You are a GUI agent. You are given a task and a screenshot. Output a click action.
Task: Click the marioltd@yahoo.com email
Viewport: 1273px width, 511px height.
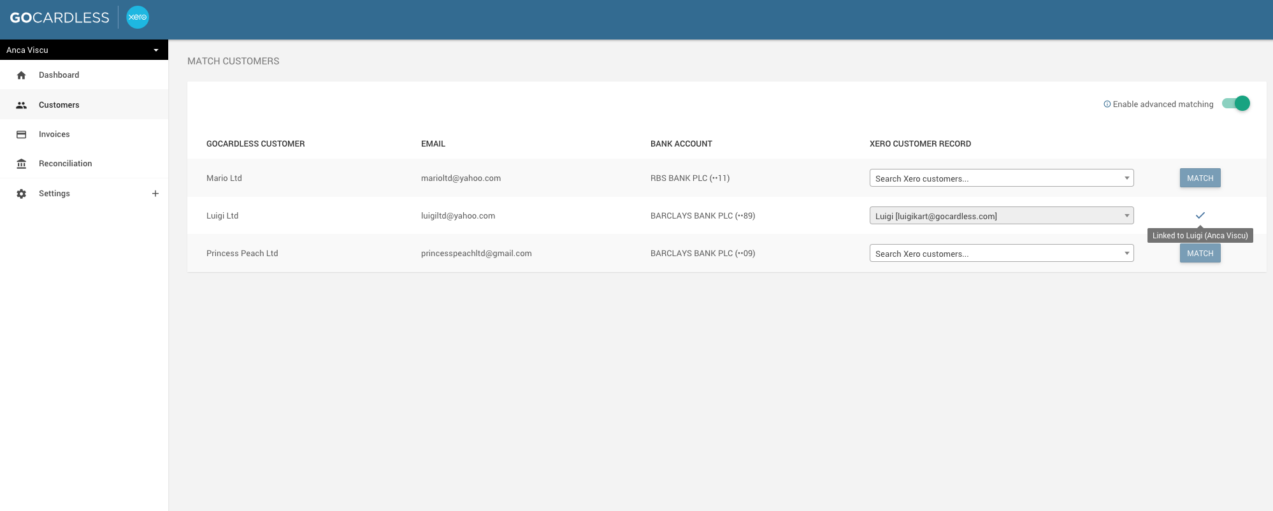click(461, 178)
